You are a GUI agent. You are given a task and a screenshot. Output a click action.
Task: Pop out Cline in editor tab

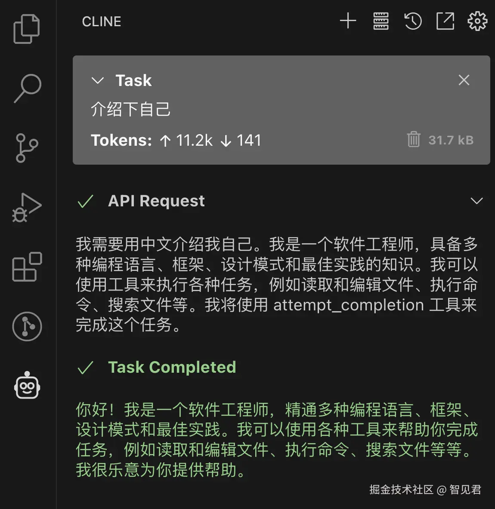445,21
